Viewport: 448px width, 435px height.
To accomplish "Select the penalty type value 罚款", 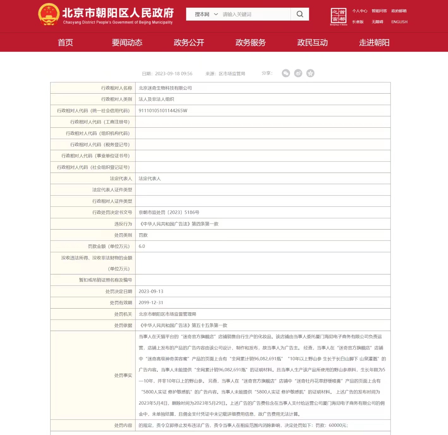I will pos(143,235).
